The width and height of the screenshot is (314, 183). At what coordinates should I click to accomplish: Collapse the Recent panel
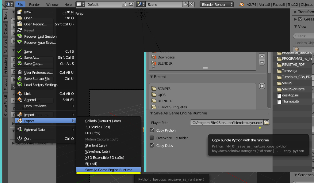(151, 77)
